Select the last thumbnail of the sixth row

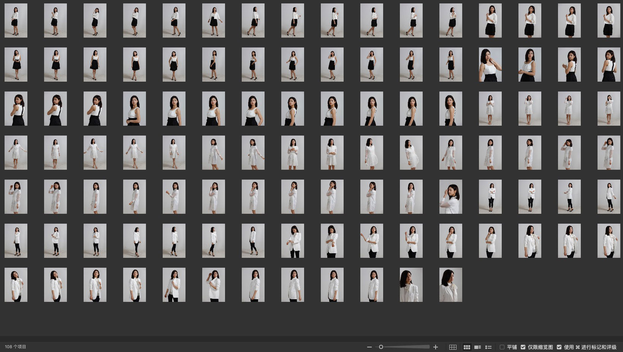point(609,241)
